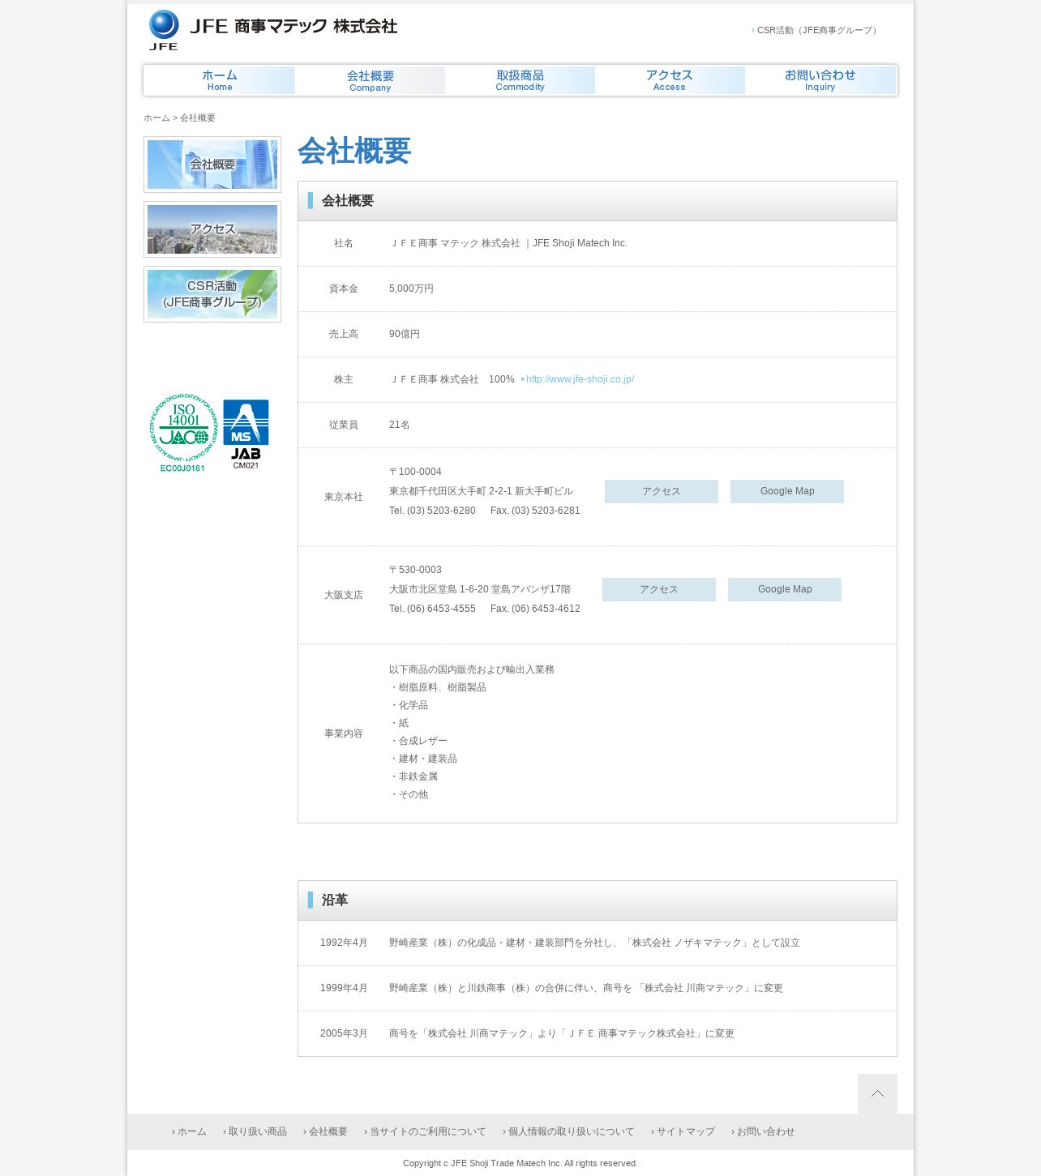Open Google Map for 大阪支店
This screenshot has height=1176, width=1041.
pyautogui.click(x=785, y=589)
